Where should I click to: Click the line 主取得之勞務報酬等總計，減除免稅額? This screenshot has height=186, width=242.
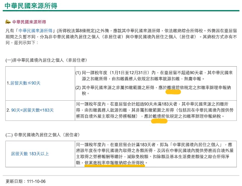coord(112,157)
